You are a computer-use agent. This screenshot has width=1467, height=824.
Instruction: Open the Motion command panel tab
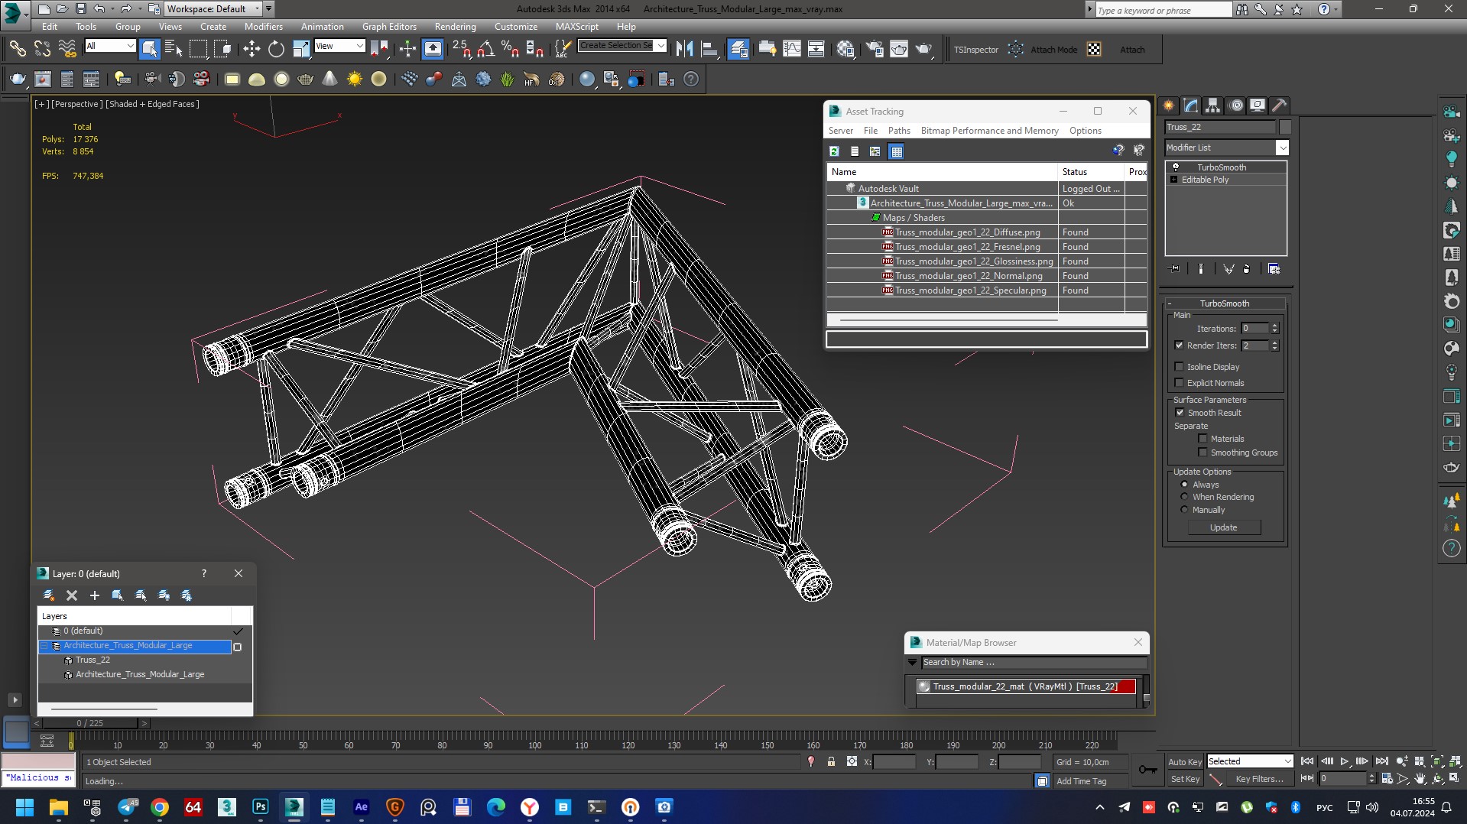pyautogui.click(x=1235, y=105)
